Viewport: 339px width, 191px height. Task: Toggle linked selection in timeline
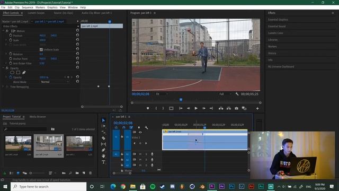click(131, 127)
